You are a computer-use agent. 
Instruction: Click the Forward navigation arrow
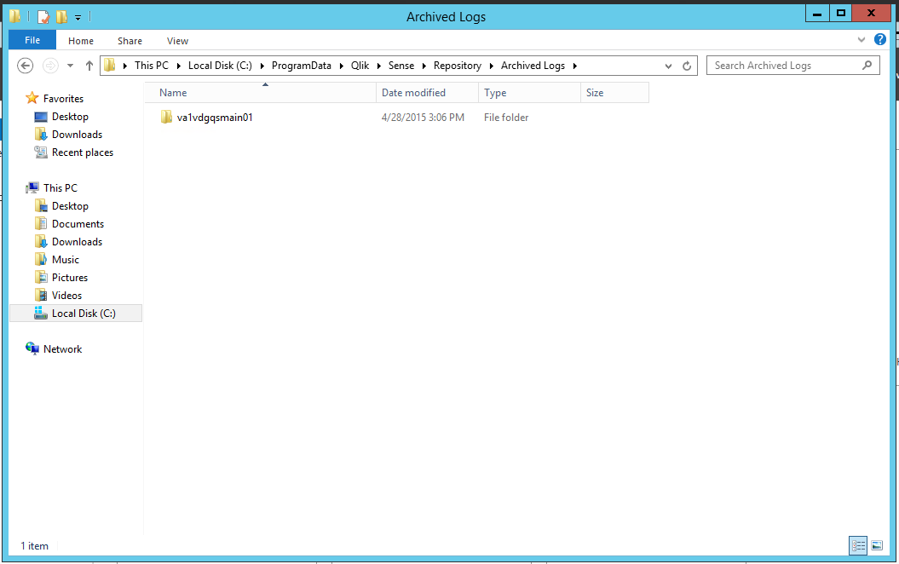pos(50,66)
